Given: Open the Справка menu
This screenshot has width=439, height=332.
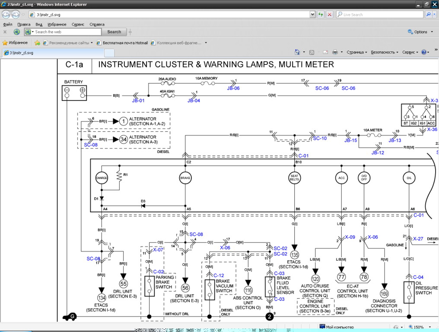Looking at the screenshot, I should click(x=97, y=25).
